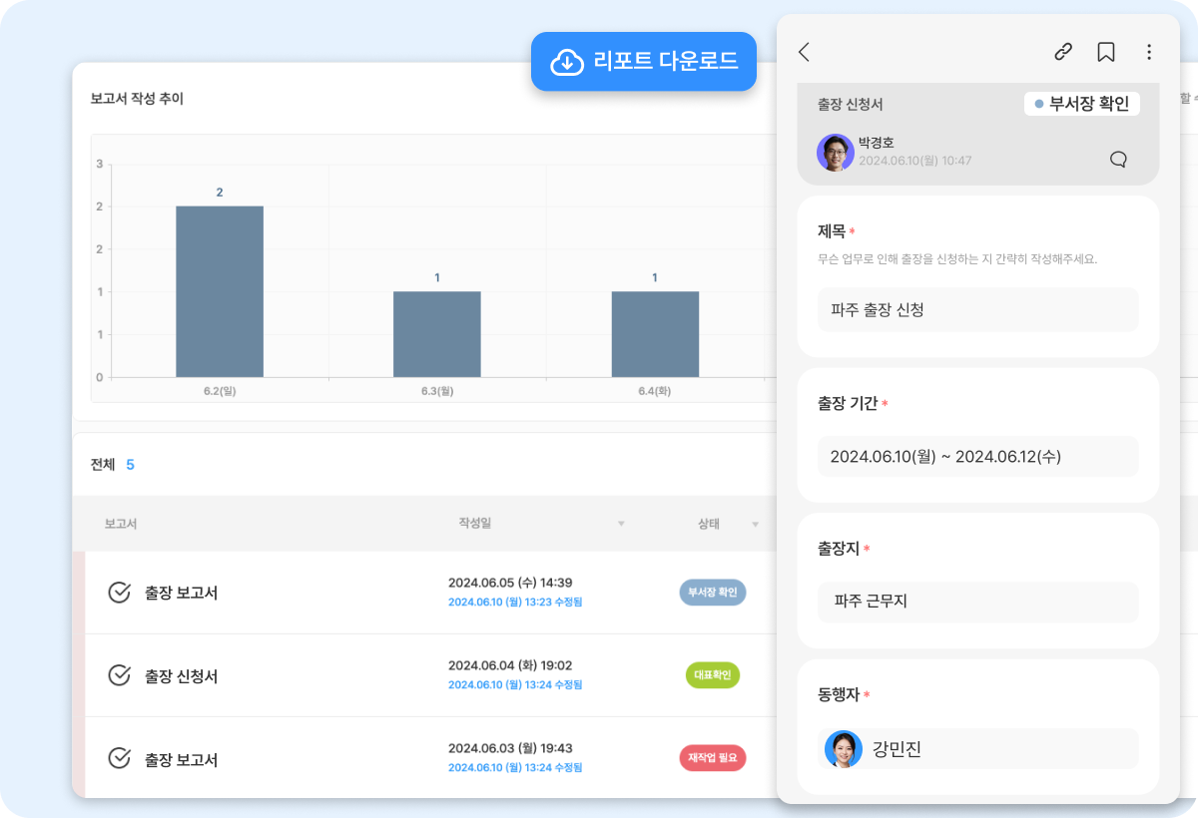Open comments with the speech bubble icon
Image resolution: width=1198 pixels, height=818 pixels.
pos(1118,158)
